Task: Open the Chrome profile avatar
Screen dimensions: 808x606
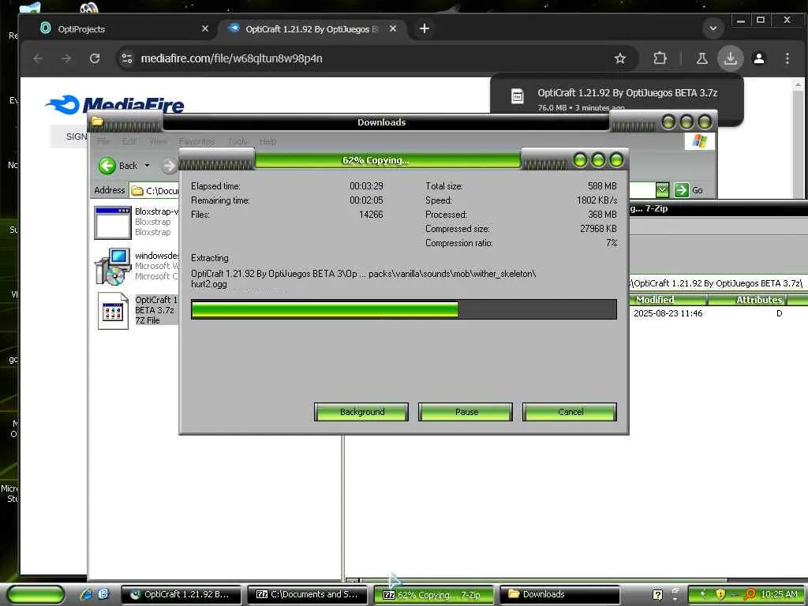Action: pyautogui.click(x=758, y=58)
